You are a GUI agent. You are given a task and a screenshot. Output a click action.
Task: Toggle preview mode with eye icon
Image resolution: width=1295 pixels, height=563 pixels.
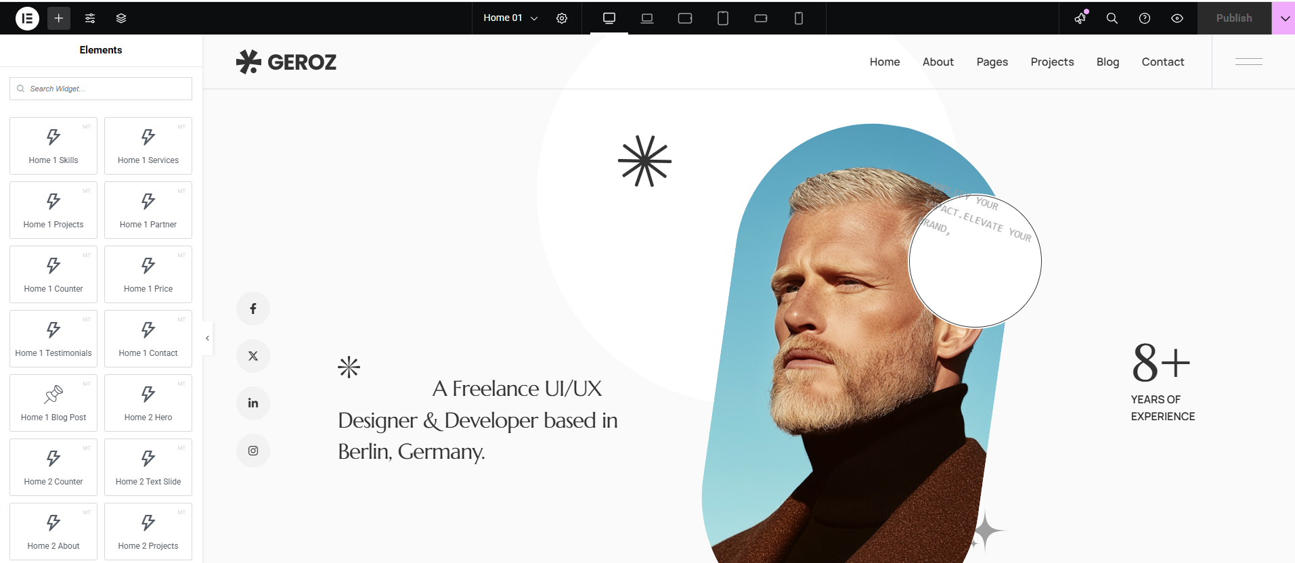click(1177, 18)
